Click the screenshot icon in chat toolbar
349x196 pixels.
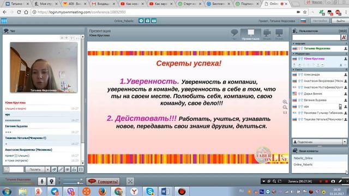click(68, 169)
